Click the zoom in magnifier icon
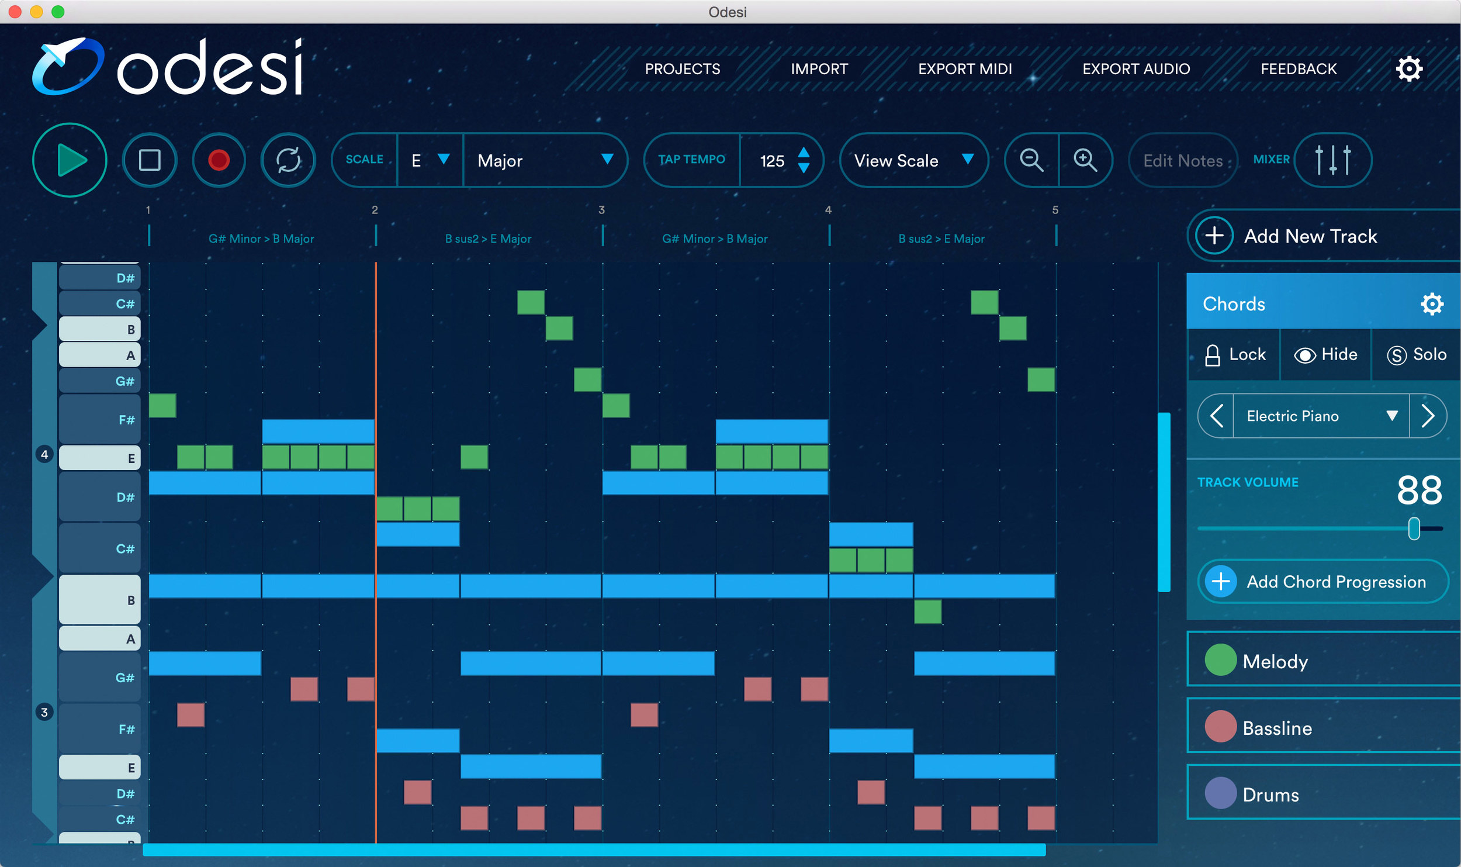This screenshot has width=1461, height=867. click(x=1085, y=160)
